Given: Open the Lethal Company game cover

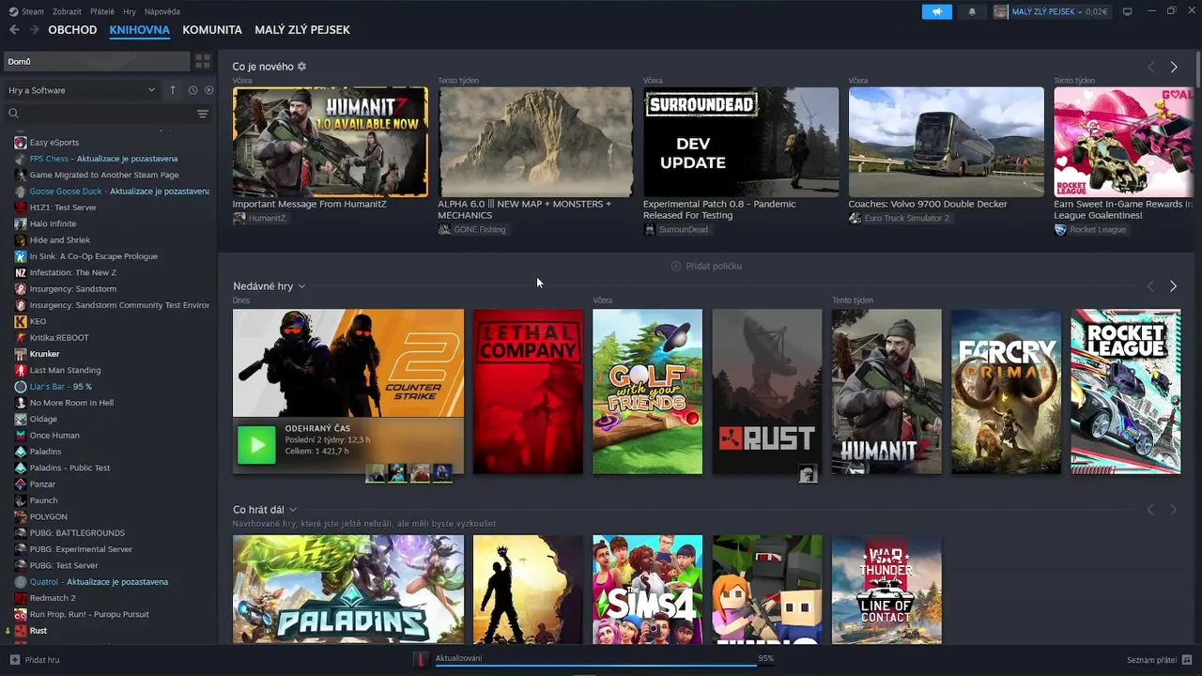Looking at the screenshot, I should (x=528, y=392).
